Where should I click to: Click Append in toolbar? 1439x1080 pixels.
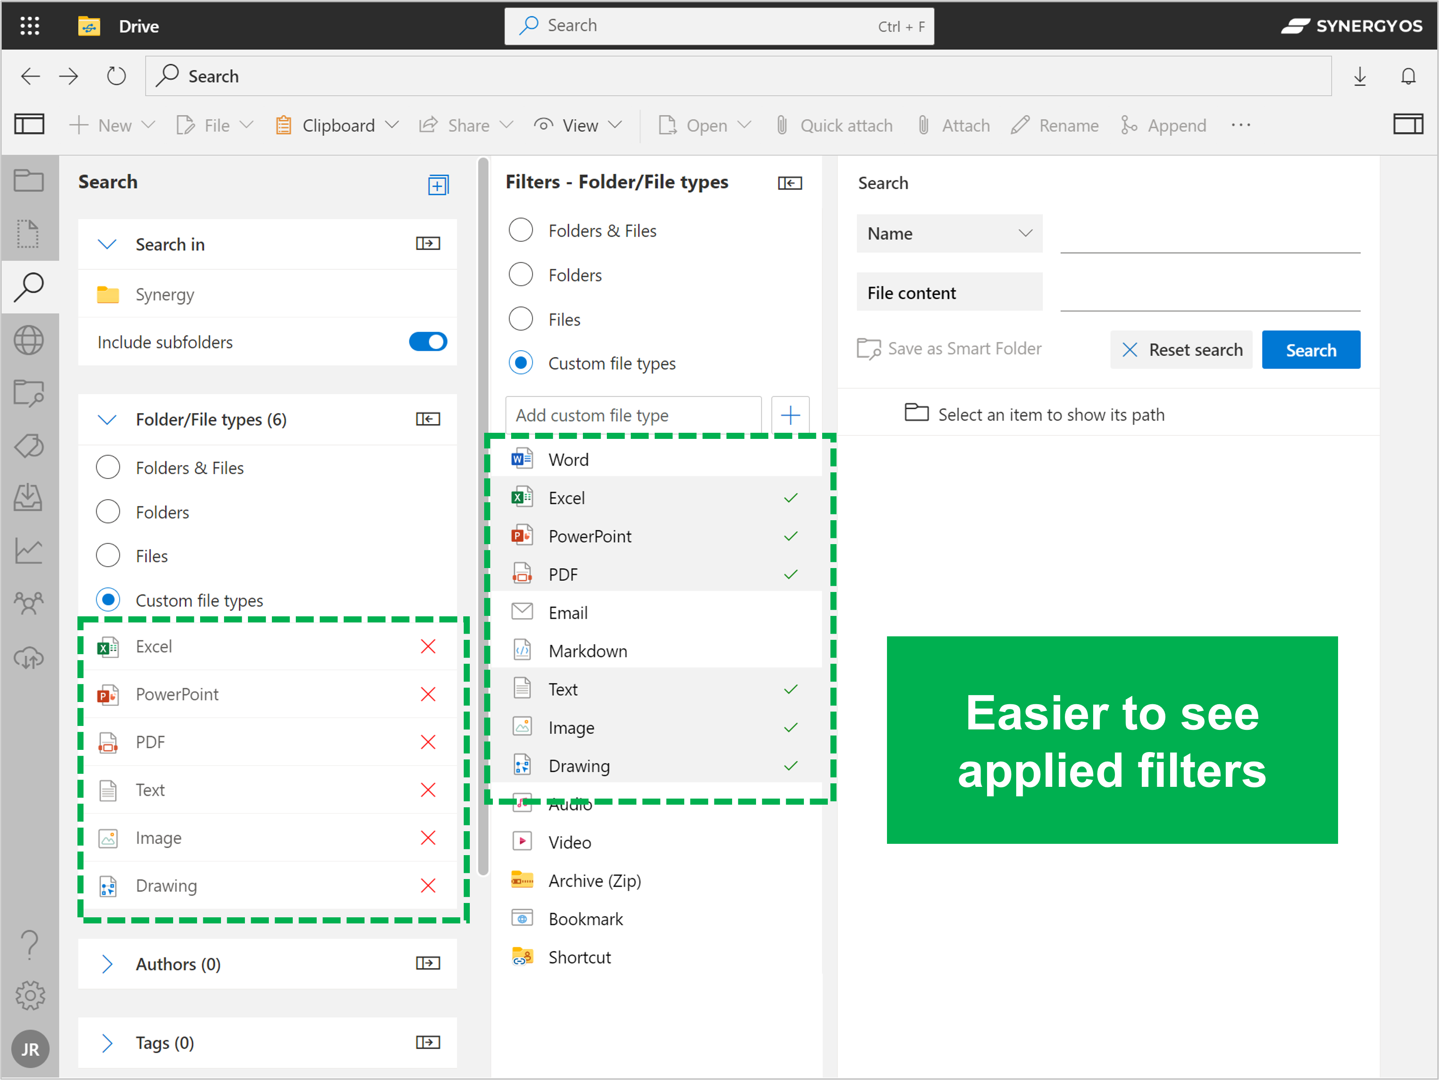(x=1163, y=125)
